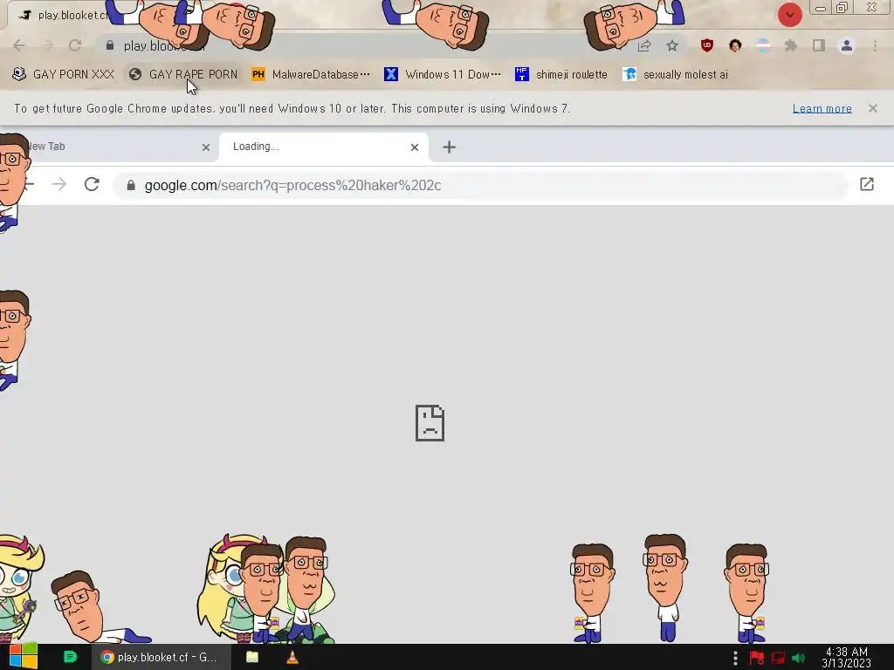Focus the google.com/search URL field
This screenshot has width=894, height=670.
[481, 185]
